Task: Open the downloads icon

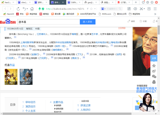Action: click(x=149, y=9)
